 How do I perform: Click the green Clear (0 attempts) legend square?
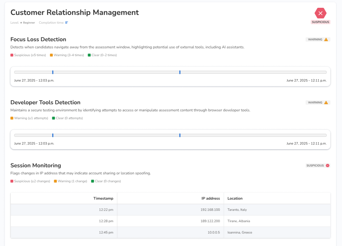click(x=53, y=118)
